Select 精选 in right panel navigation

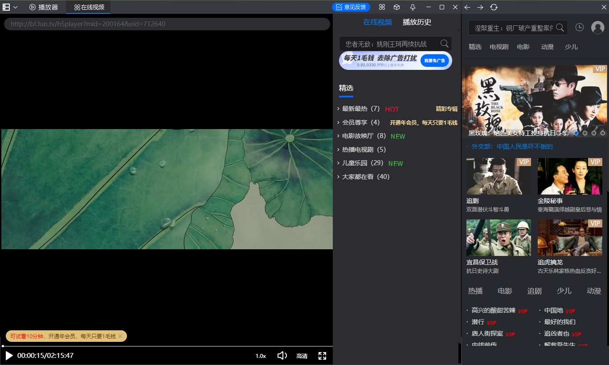475,47
